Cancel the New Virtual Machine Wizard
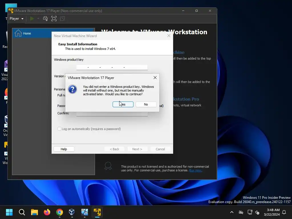The image size is (292, 219). pos(160,149)
